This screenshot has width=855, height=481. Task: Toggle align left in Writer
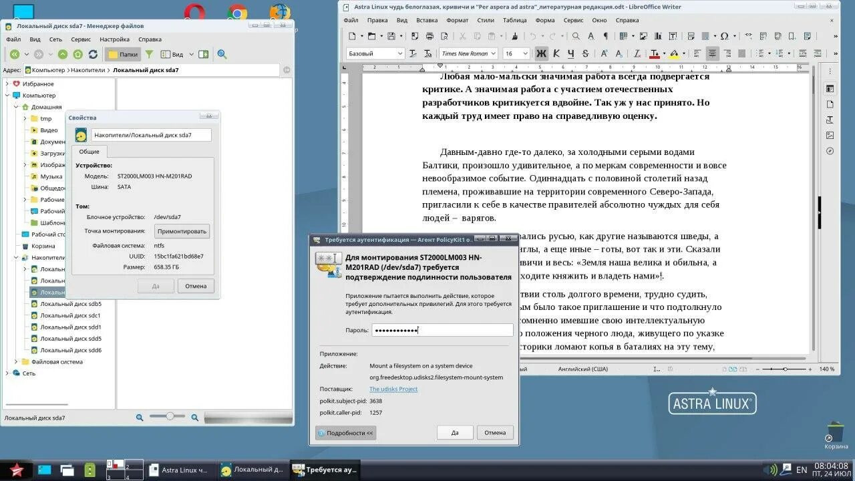click(x=698, y=53)
